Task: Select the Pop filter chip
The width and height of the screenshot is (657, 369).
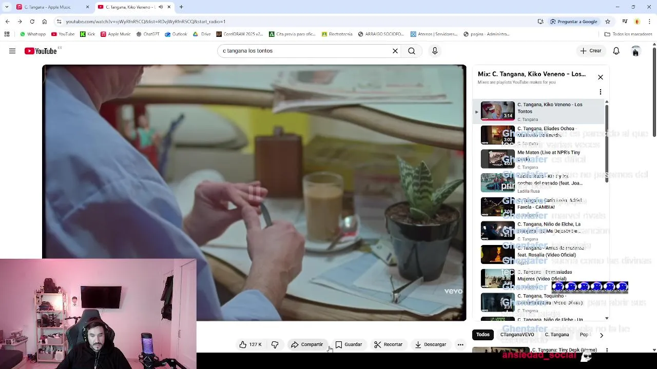Action: pyautogui.click(x=584, y=335)
